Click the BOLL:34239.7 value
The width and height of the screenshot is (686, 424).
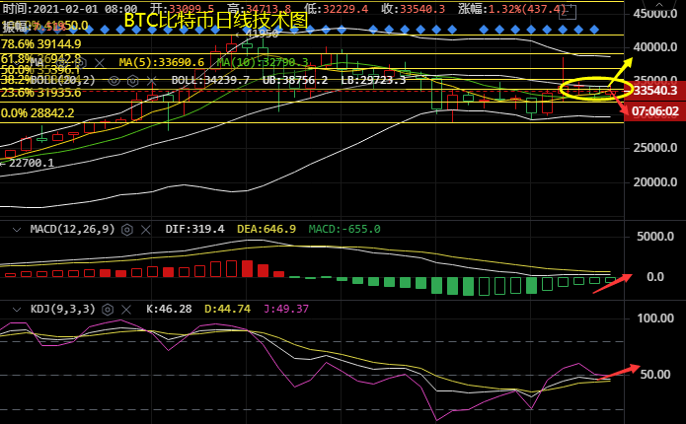click(210, 80)
